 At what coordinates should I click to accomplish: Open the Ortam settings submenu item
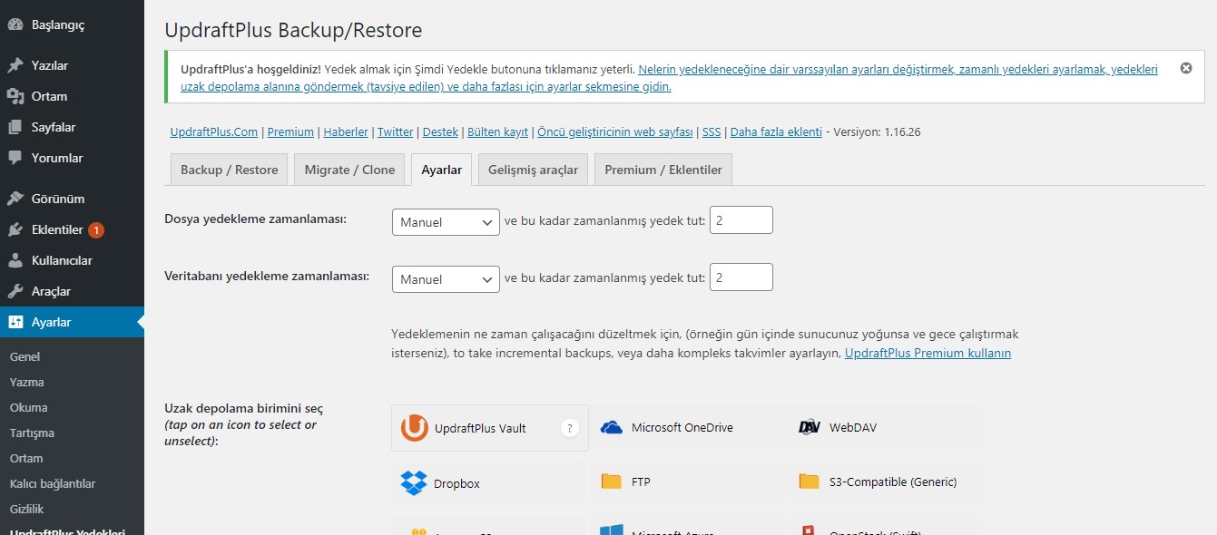pyautogui.click(x=26, y=458)
